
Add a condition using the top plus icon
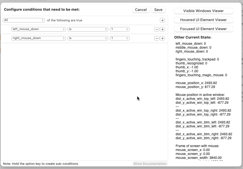point(162,20)
